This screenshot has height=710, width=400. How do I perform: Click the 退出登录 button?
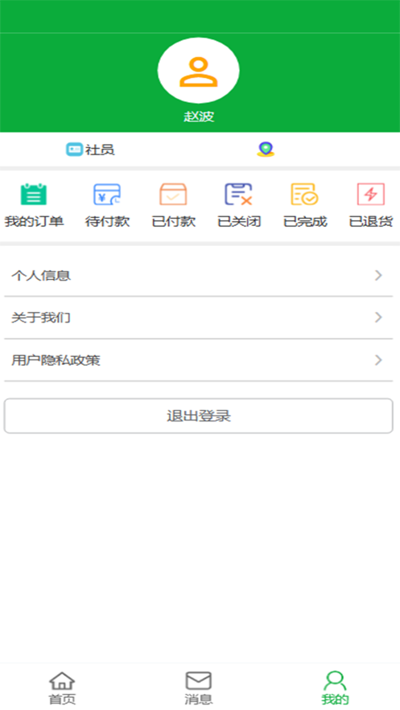199,416
